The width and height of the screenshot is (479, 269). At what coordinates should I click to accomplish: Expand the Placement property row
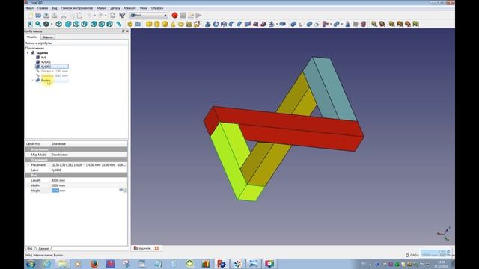(x=28, y=165)
